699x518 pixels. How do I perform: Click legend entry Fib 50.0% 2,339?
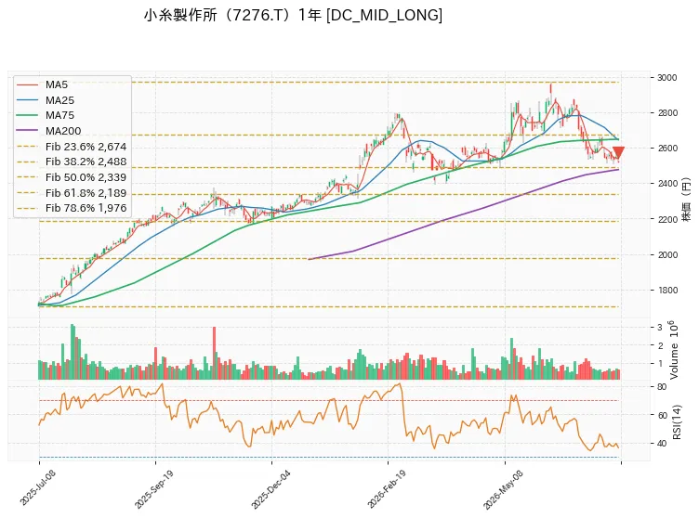[72, 177]
